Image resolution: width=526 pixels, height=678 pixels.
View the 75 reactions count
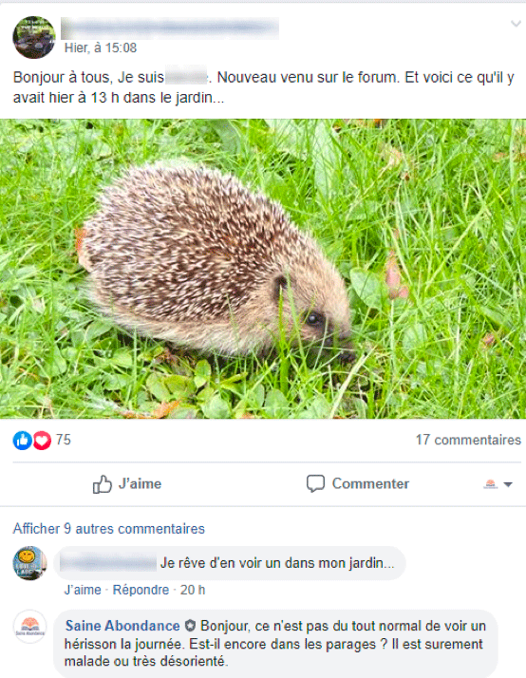point(63,440)
